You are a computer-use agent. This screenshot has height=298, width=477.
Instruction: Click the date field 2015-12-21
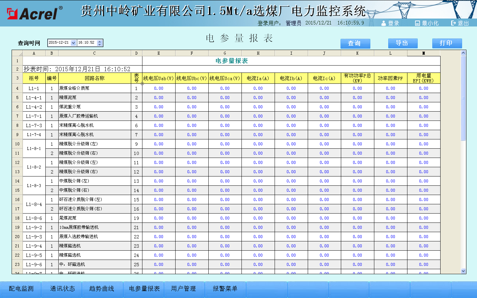coord(59,43)
